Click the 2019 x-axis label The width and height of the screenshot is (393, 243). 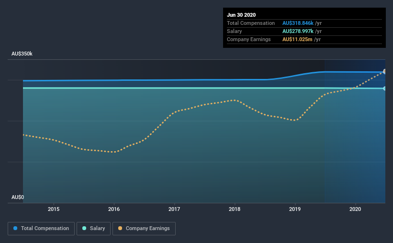pos(295,209)
